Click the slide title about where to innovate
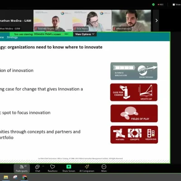This screenshot has width=181, height=181. tap(51, 47)
